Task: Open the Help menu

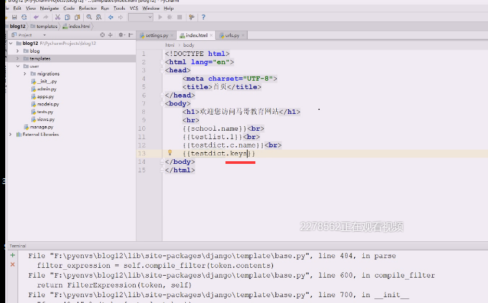Action: (169, 8)
